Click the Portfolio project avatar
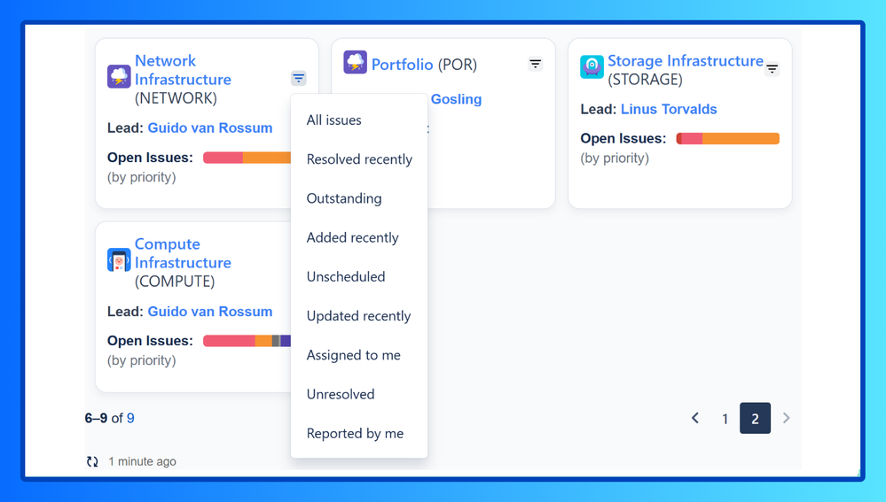Screen dimensions: 886x502 click(355, 62)
